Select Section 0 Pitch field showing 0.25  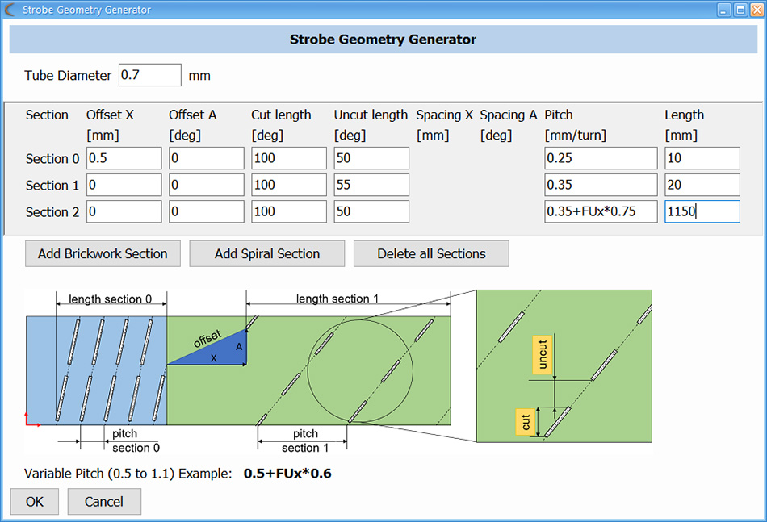601,158
